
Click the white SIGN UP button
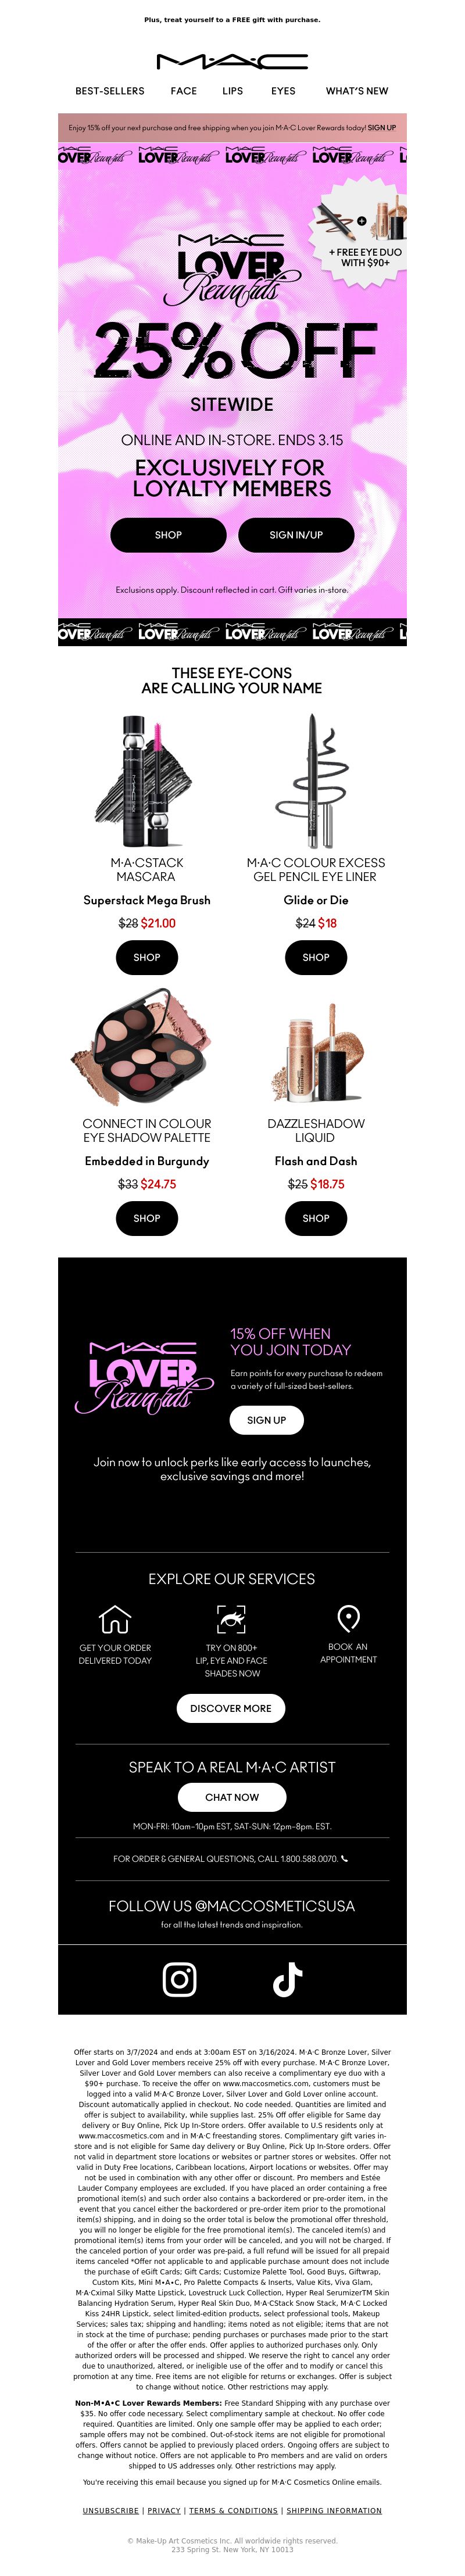tap(266, 1420)
